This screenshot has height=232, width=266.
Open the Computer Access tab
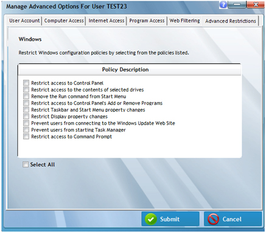64,21
